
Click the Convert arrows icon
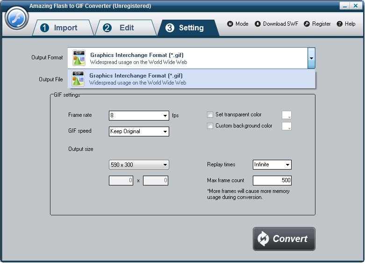[263, 239]
